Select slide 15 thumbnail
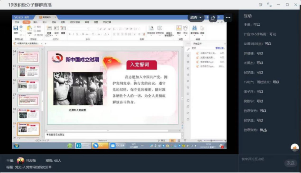Screen dimensions: 301x173 [x=28, y=71]
